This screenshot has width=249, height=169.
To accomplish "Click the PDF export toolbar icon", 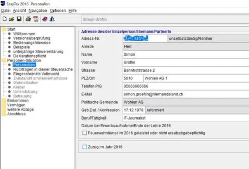I will pos(35,18).
